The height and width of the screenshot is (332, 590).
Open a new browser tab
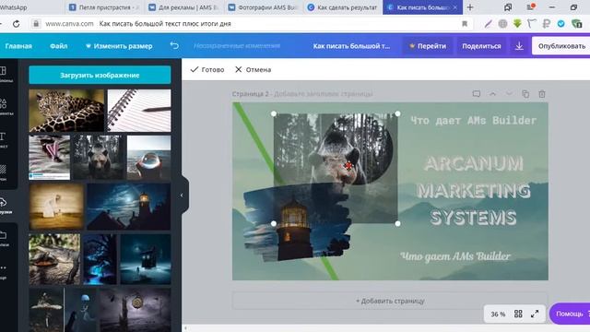click(x=470, y=7)
